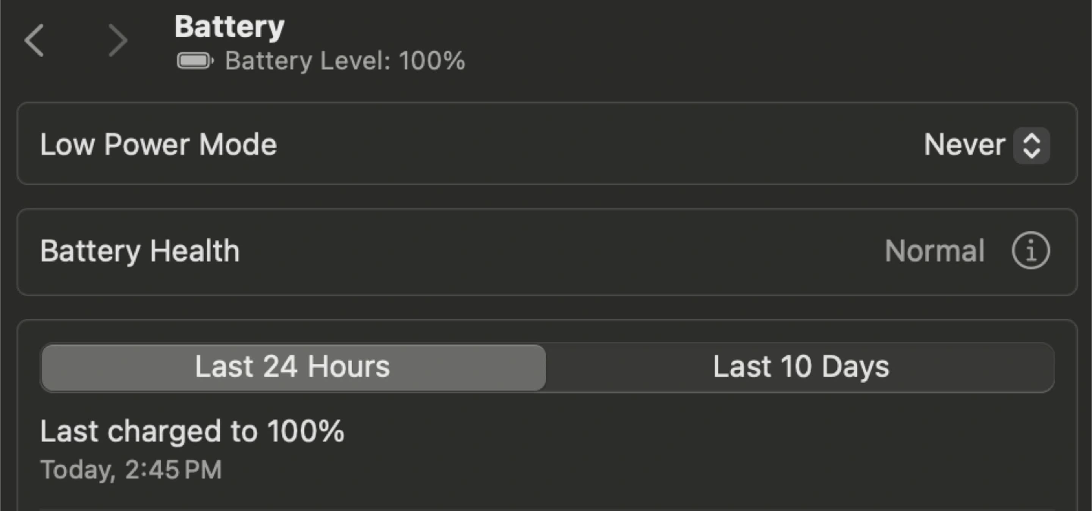
Task: Open the Low Power Mode "Never" popup
Action: (965, 145)
